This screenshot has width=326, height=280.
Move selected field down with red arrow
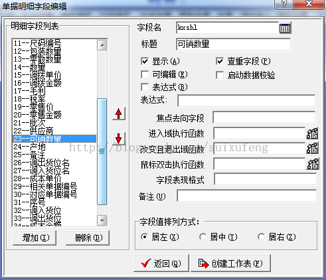[x=119, y=139]
